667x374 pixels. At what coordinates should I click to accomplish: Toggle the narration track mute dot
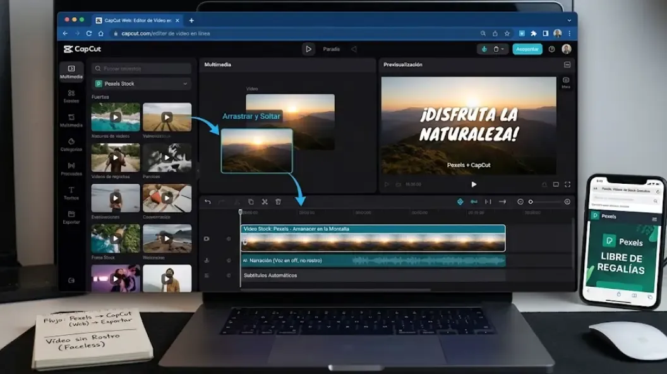tap(229, 260)
